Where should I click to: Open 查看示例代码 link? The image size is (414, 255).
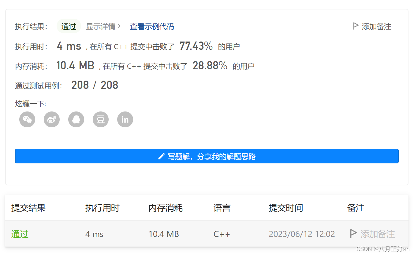(x=152, y=27)
